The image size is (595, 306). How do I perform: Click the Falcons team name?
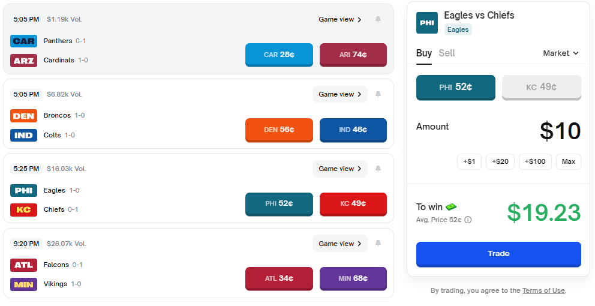coord(56,265)
